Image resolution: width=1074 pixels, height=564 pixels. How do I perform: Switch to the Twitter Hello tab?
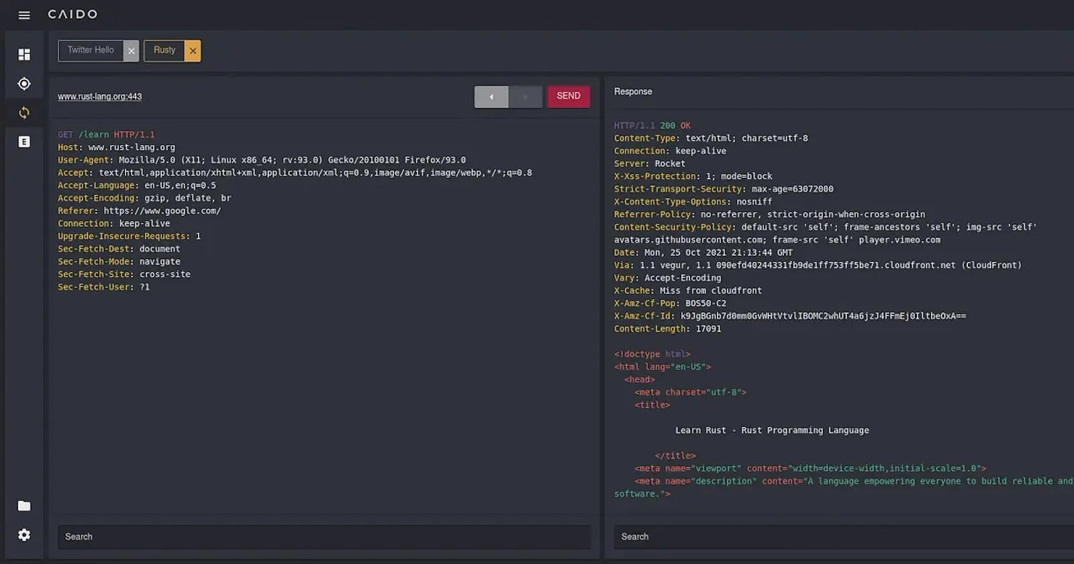(91, 50)
